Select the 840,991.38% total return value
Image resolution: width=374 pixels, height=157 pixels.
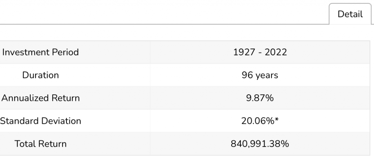click(260, 144)
